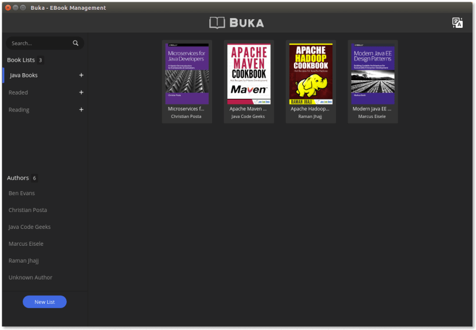Click the plus icon beside Readed

coord(81,92)
